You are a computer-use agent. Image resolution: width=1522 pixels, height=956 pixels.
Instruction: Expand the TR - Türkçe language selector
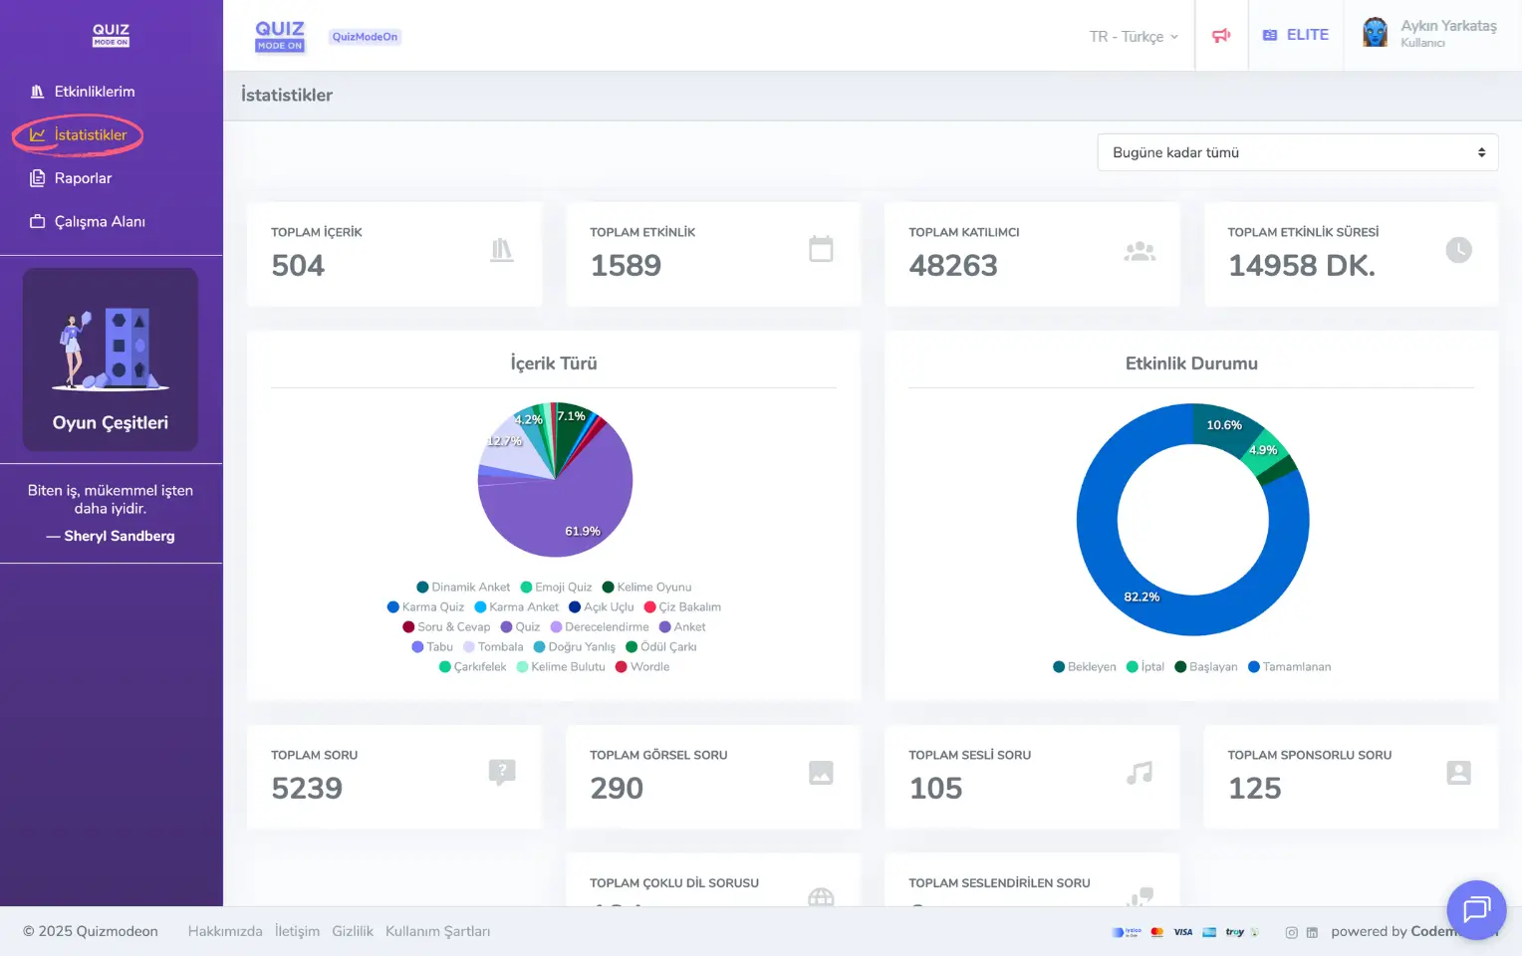click(1133, 36)
